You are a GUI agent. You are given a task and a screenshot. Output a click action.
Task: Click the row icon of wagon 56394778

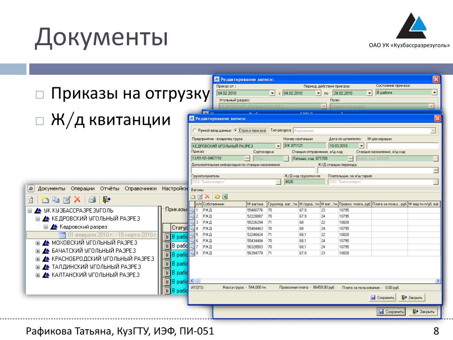point(192,253)
